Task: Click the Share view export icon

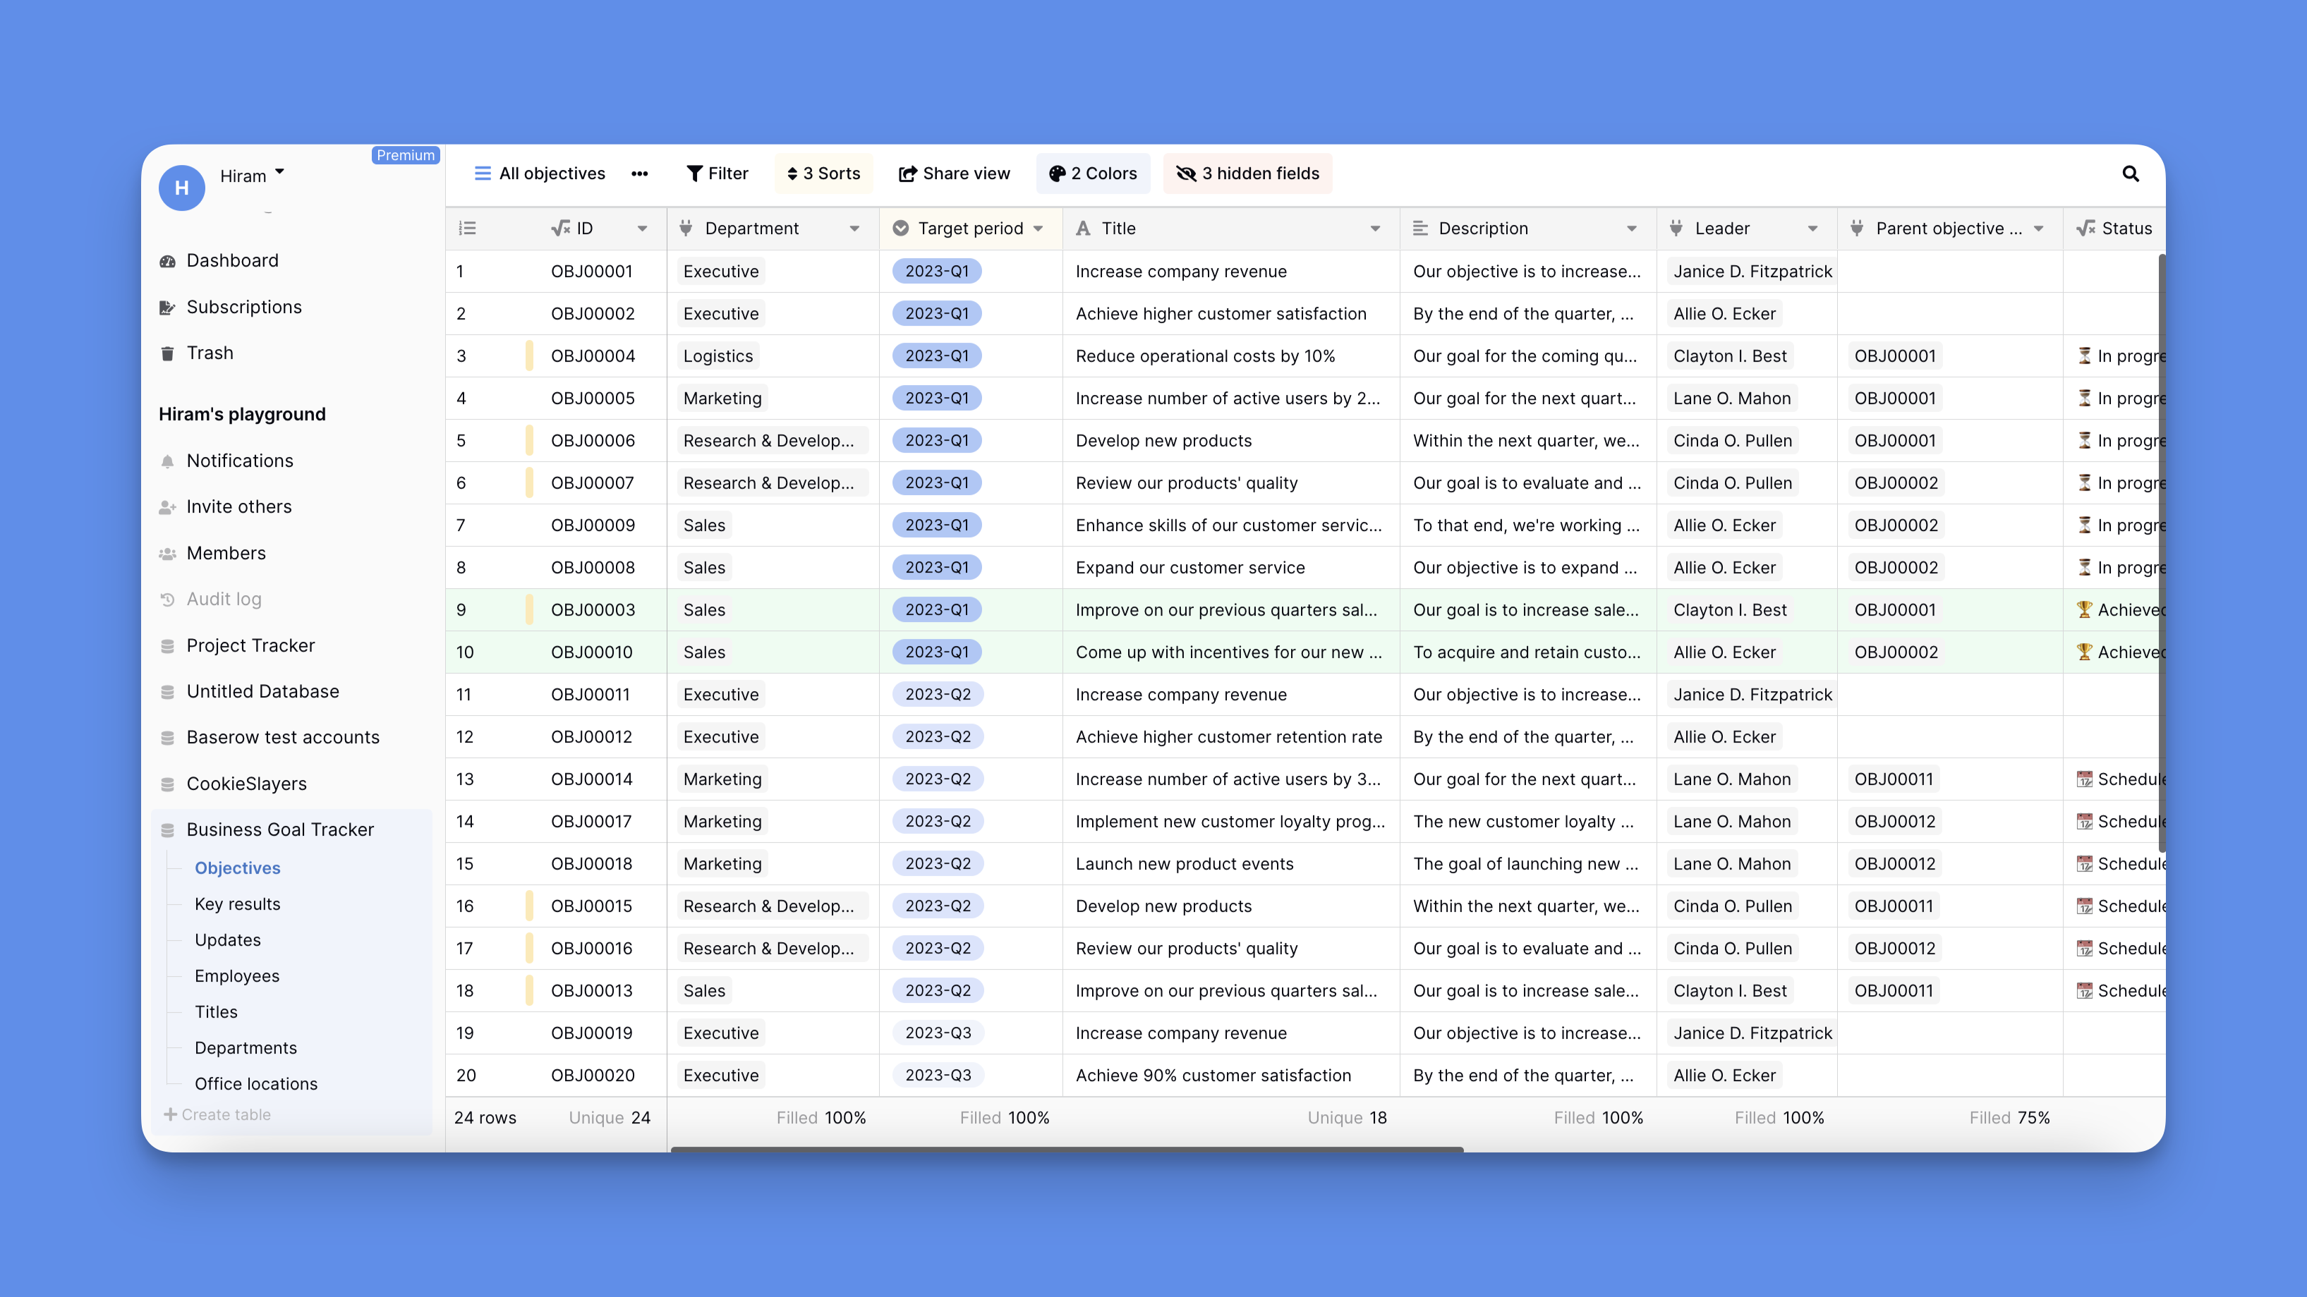Action: (x=907, y=173)
